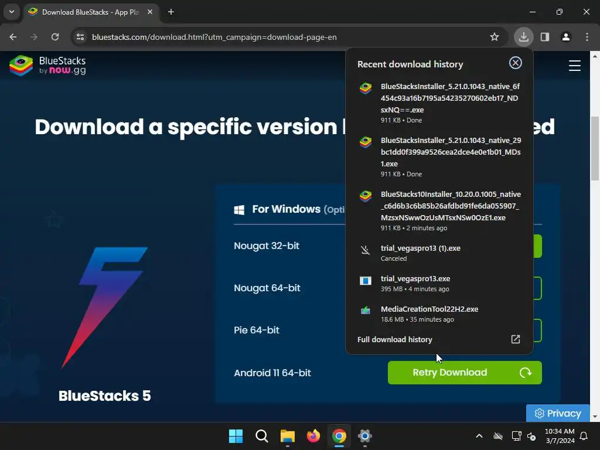Expand the tab search dropdown arrow

click(x=12, y=12)
